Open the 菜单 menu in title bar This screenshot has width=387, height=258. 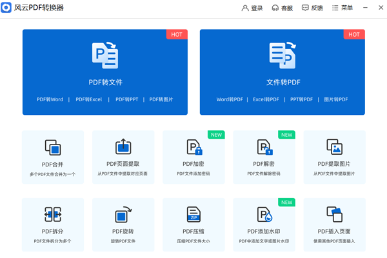342,8
